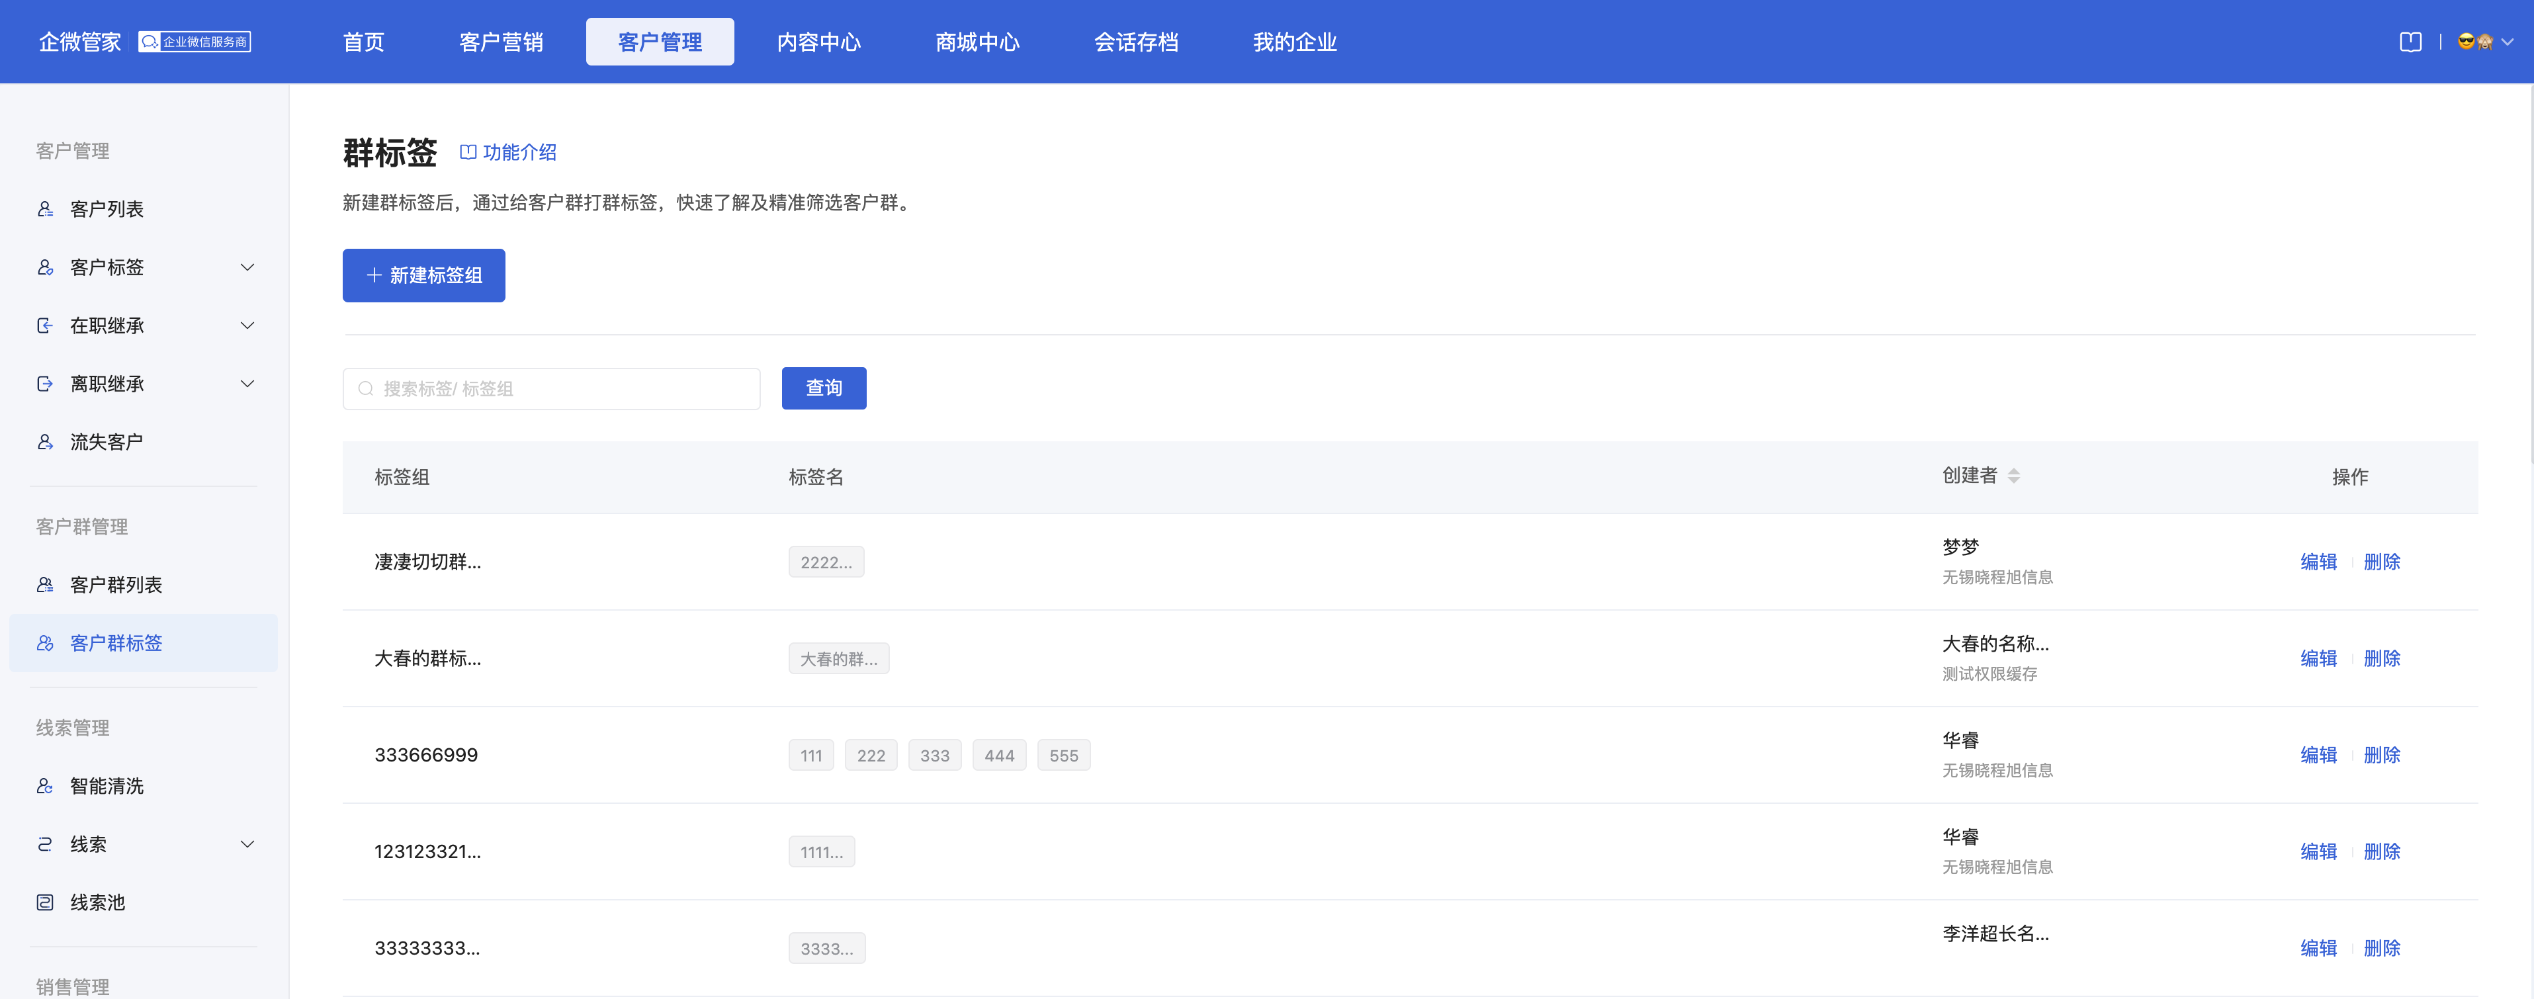Click the 标签组 column header
Viewport: 2534px width, 999px height.
pos(402,477)
